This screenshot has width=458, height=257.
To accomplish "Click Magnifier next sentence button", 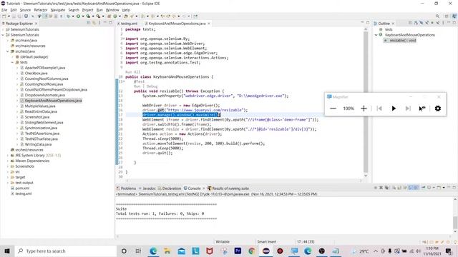I will 408,109.
